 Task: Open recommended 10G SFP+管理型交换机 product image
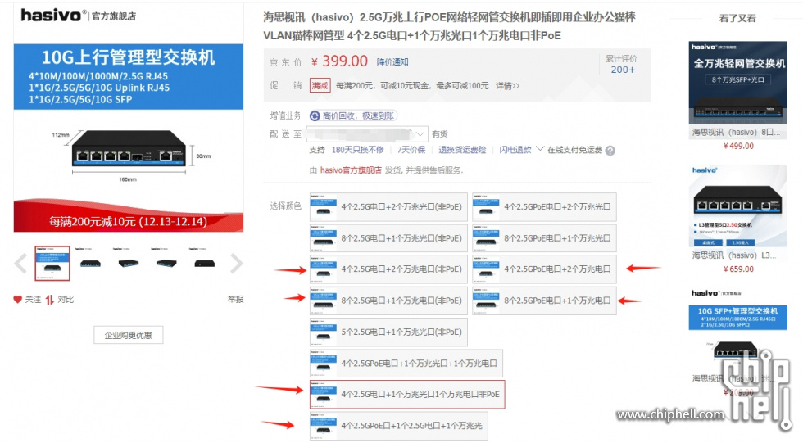tap(738, 329)
